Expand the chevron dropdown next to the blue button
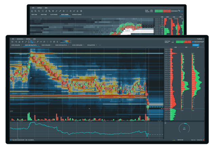210x145 pixels. (x=203, y=45)
